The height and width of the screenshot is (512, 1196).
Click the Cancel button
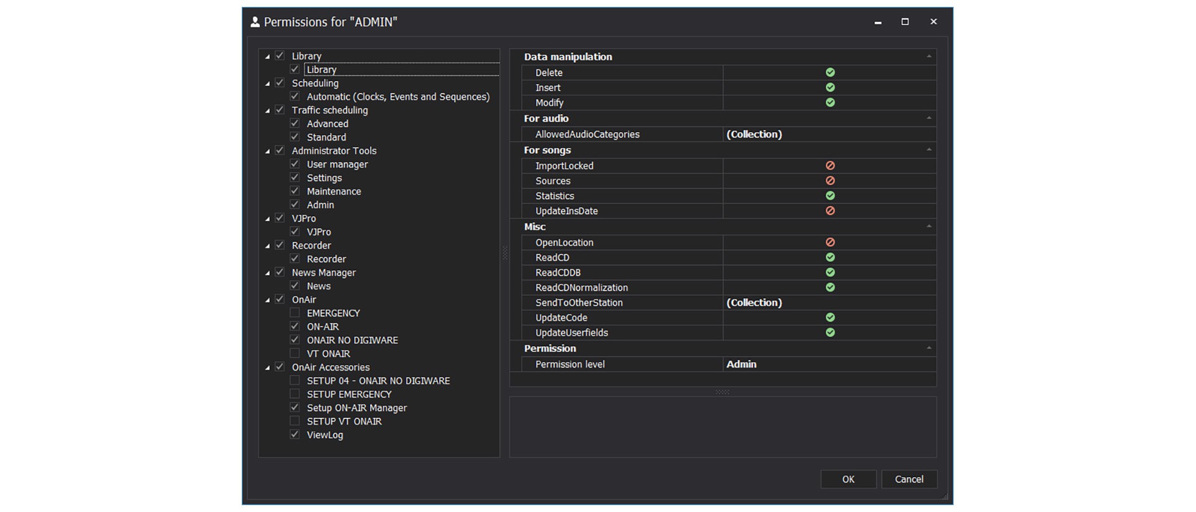pyautogui.click(x=909, y=479)
